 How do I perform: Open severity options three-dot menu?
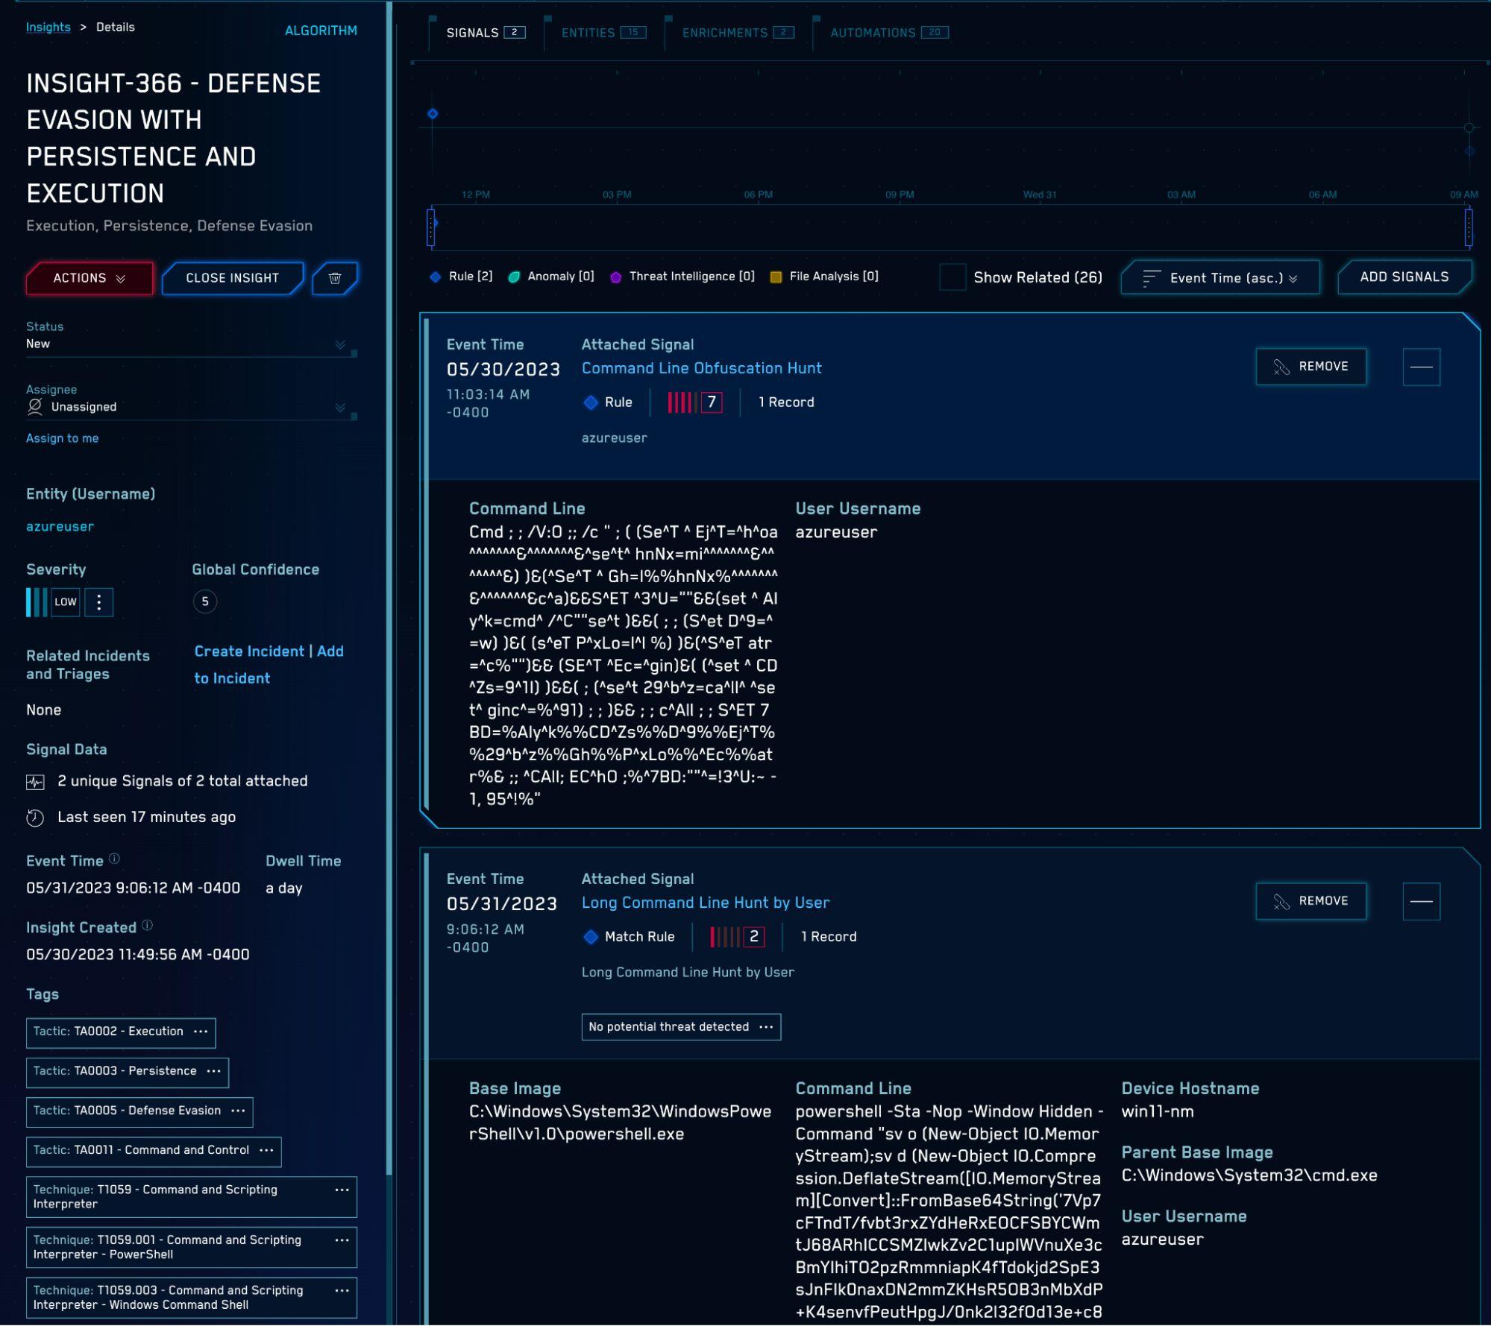98,602
